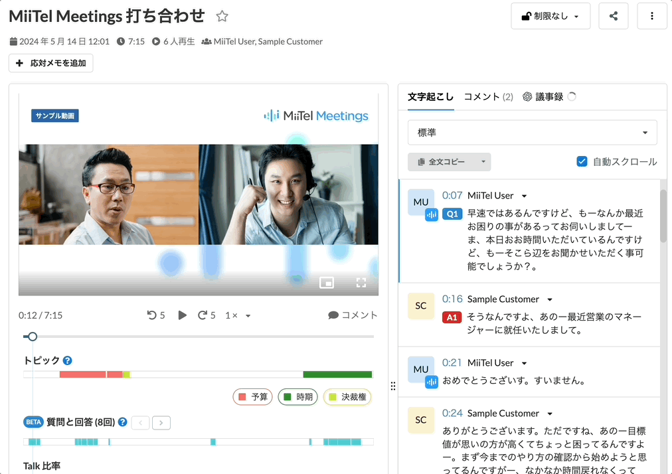
Task: Expand the 全文コピー dropdown arrow
Action: (483, 162)
